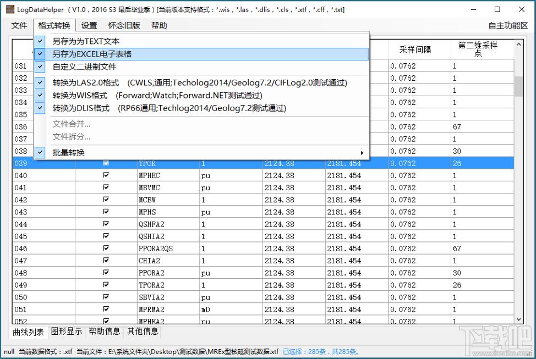The image size is (536, 359).
Task: Switch to 帮助信息 tab
Action: (x=105, y=332)
